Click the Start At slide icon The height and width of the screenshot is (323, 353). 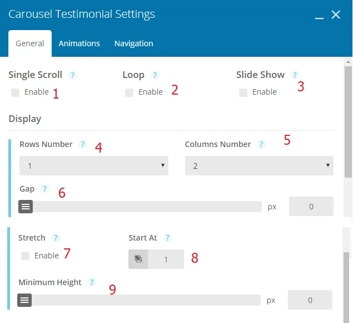coord(138,259)
